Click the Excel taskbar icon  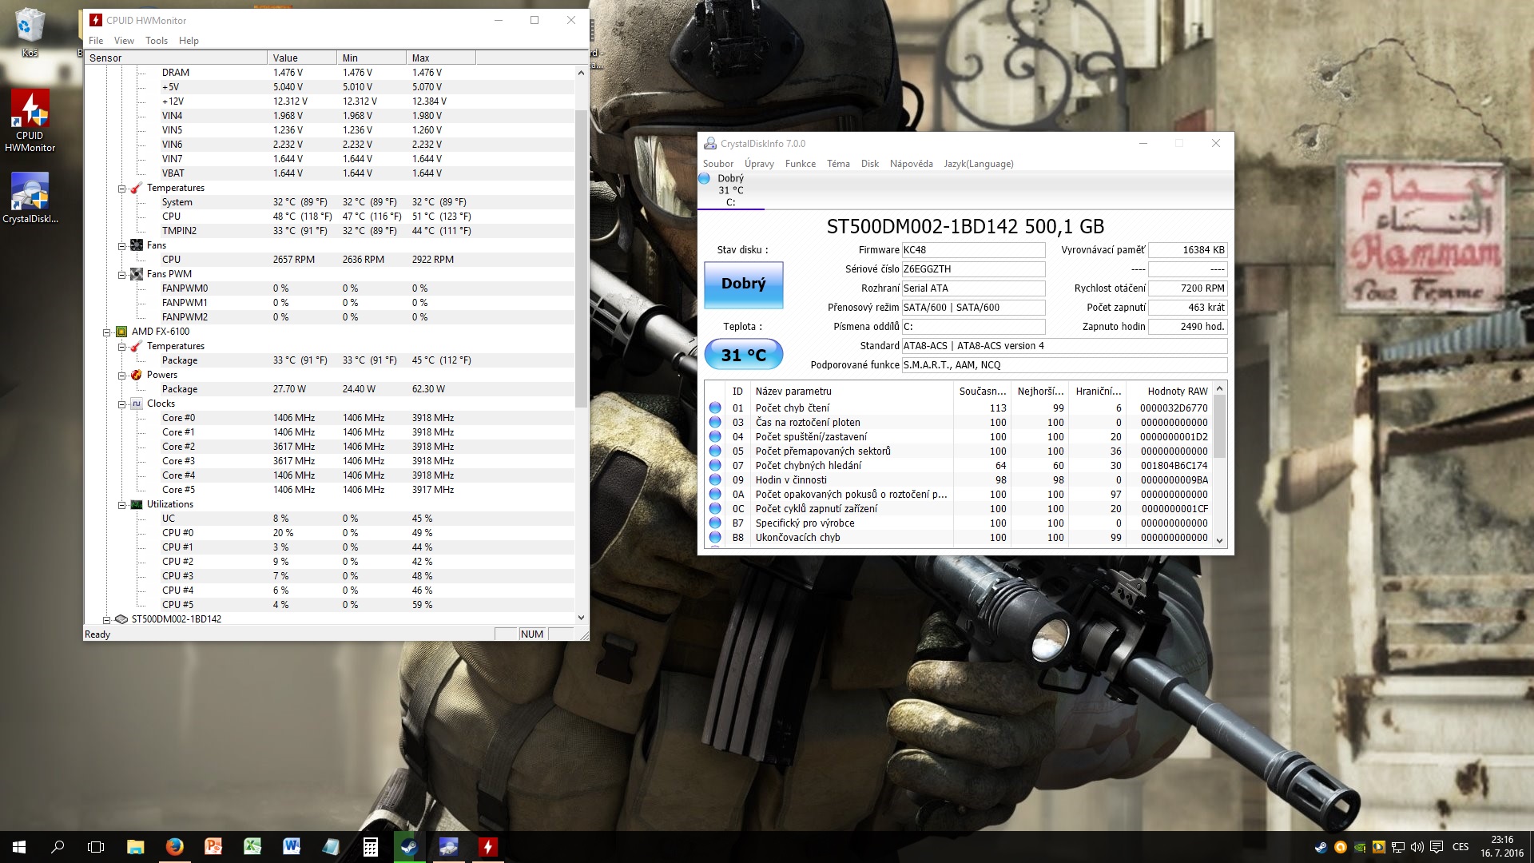252,846
